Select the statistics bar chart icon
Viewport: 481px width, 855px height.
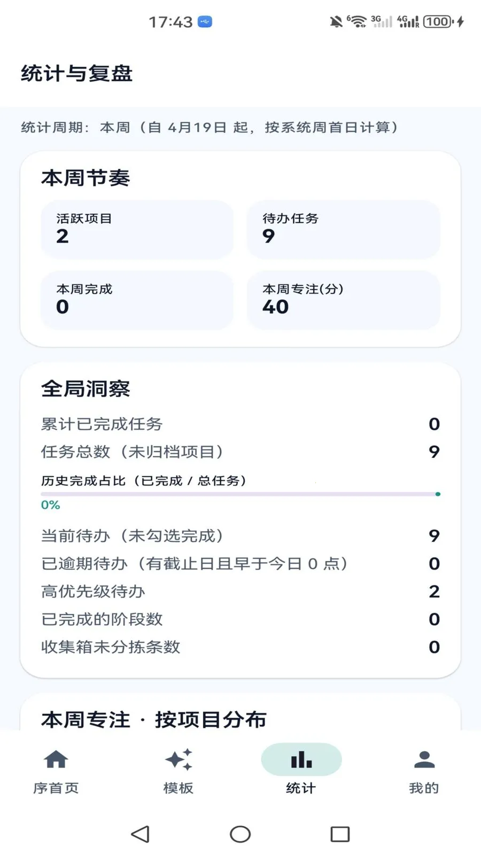[301, 759]
